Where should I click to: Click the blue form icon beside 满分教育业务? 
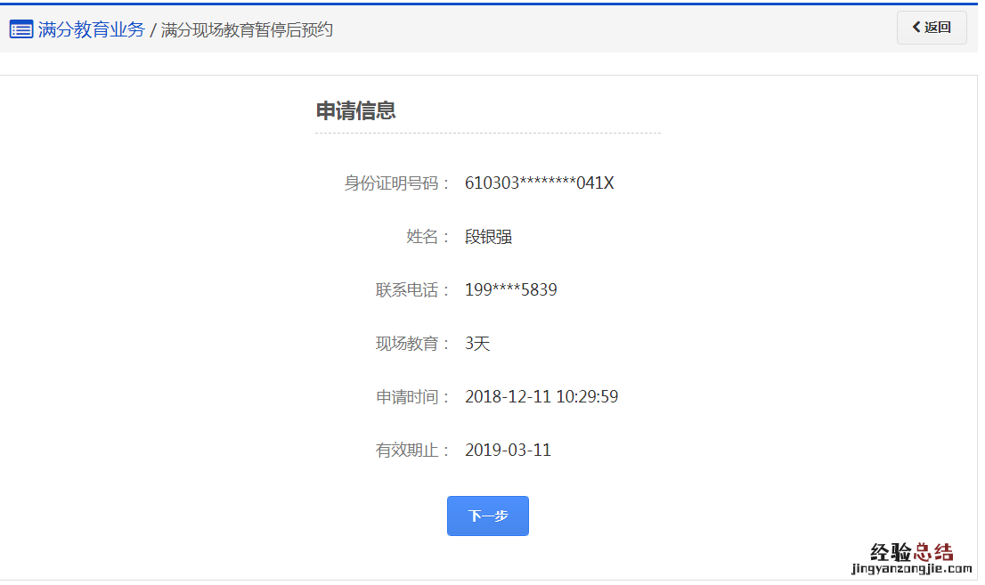(20, 28)
